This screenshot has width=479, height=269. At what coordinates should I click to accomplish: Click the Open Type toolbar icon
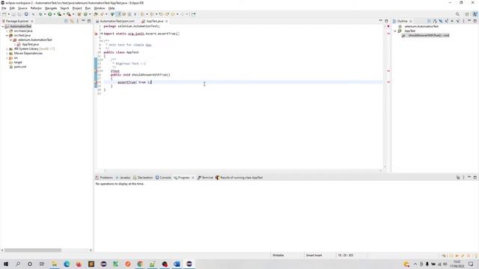coord(96,14)
